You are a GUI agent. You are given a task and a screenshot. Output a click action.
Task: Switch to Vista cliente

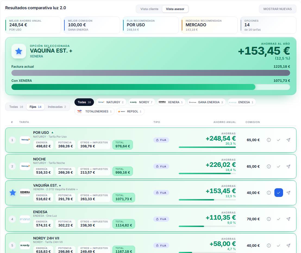click(x=149, y=9)
